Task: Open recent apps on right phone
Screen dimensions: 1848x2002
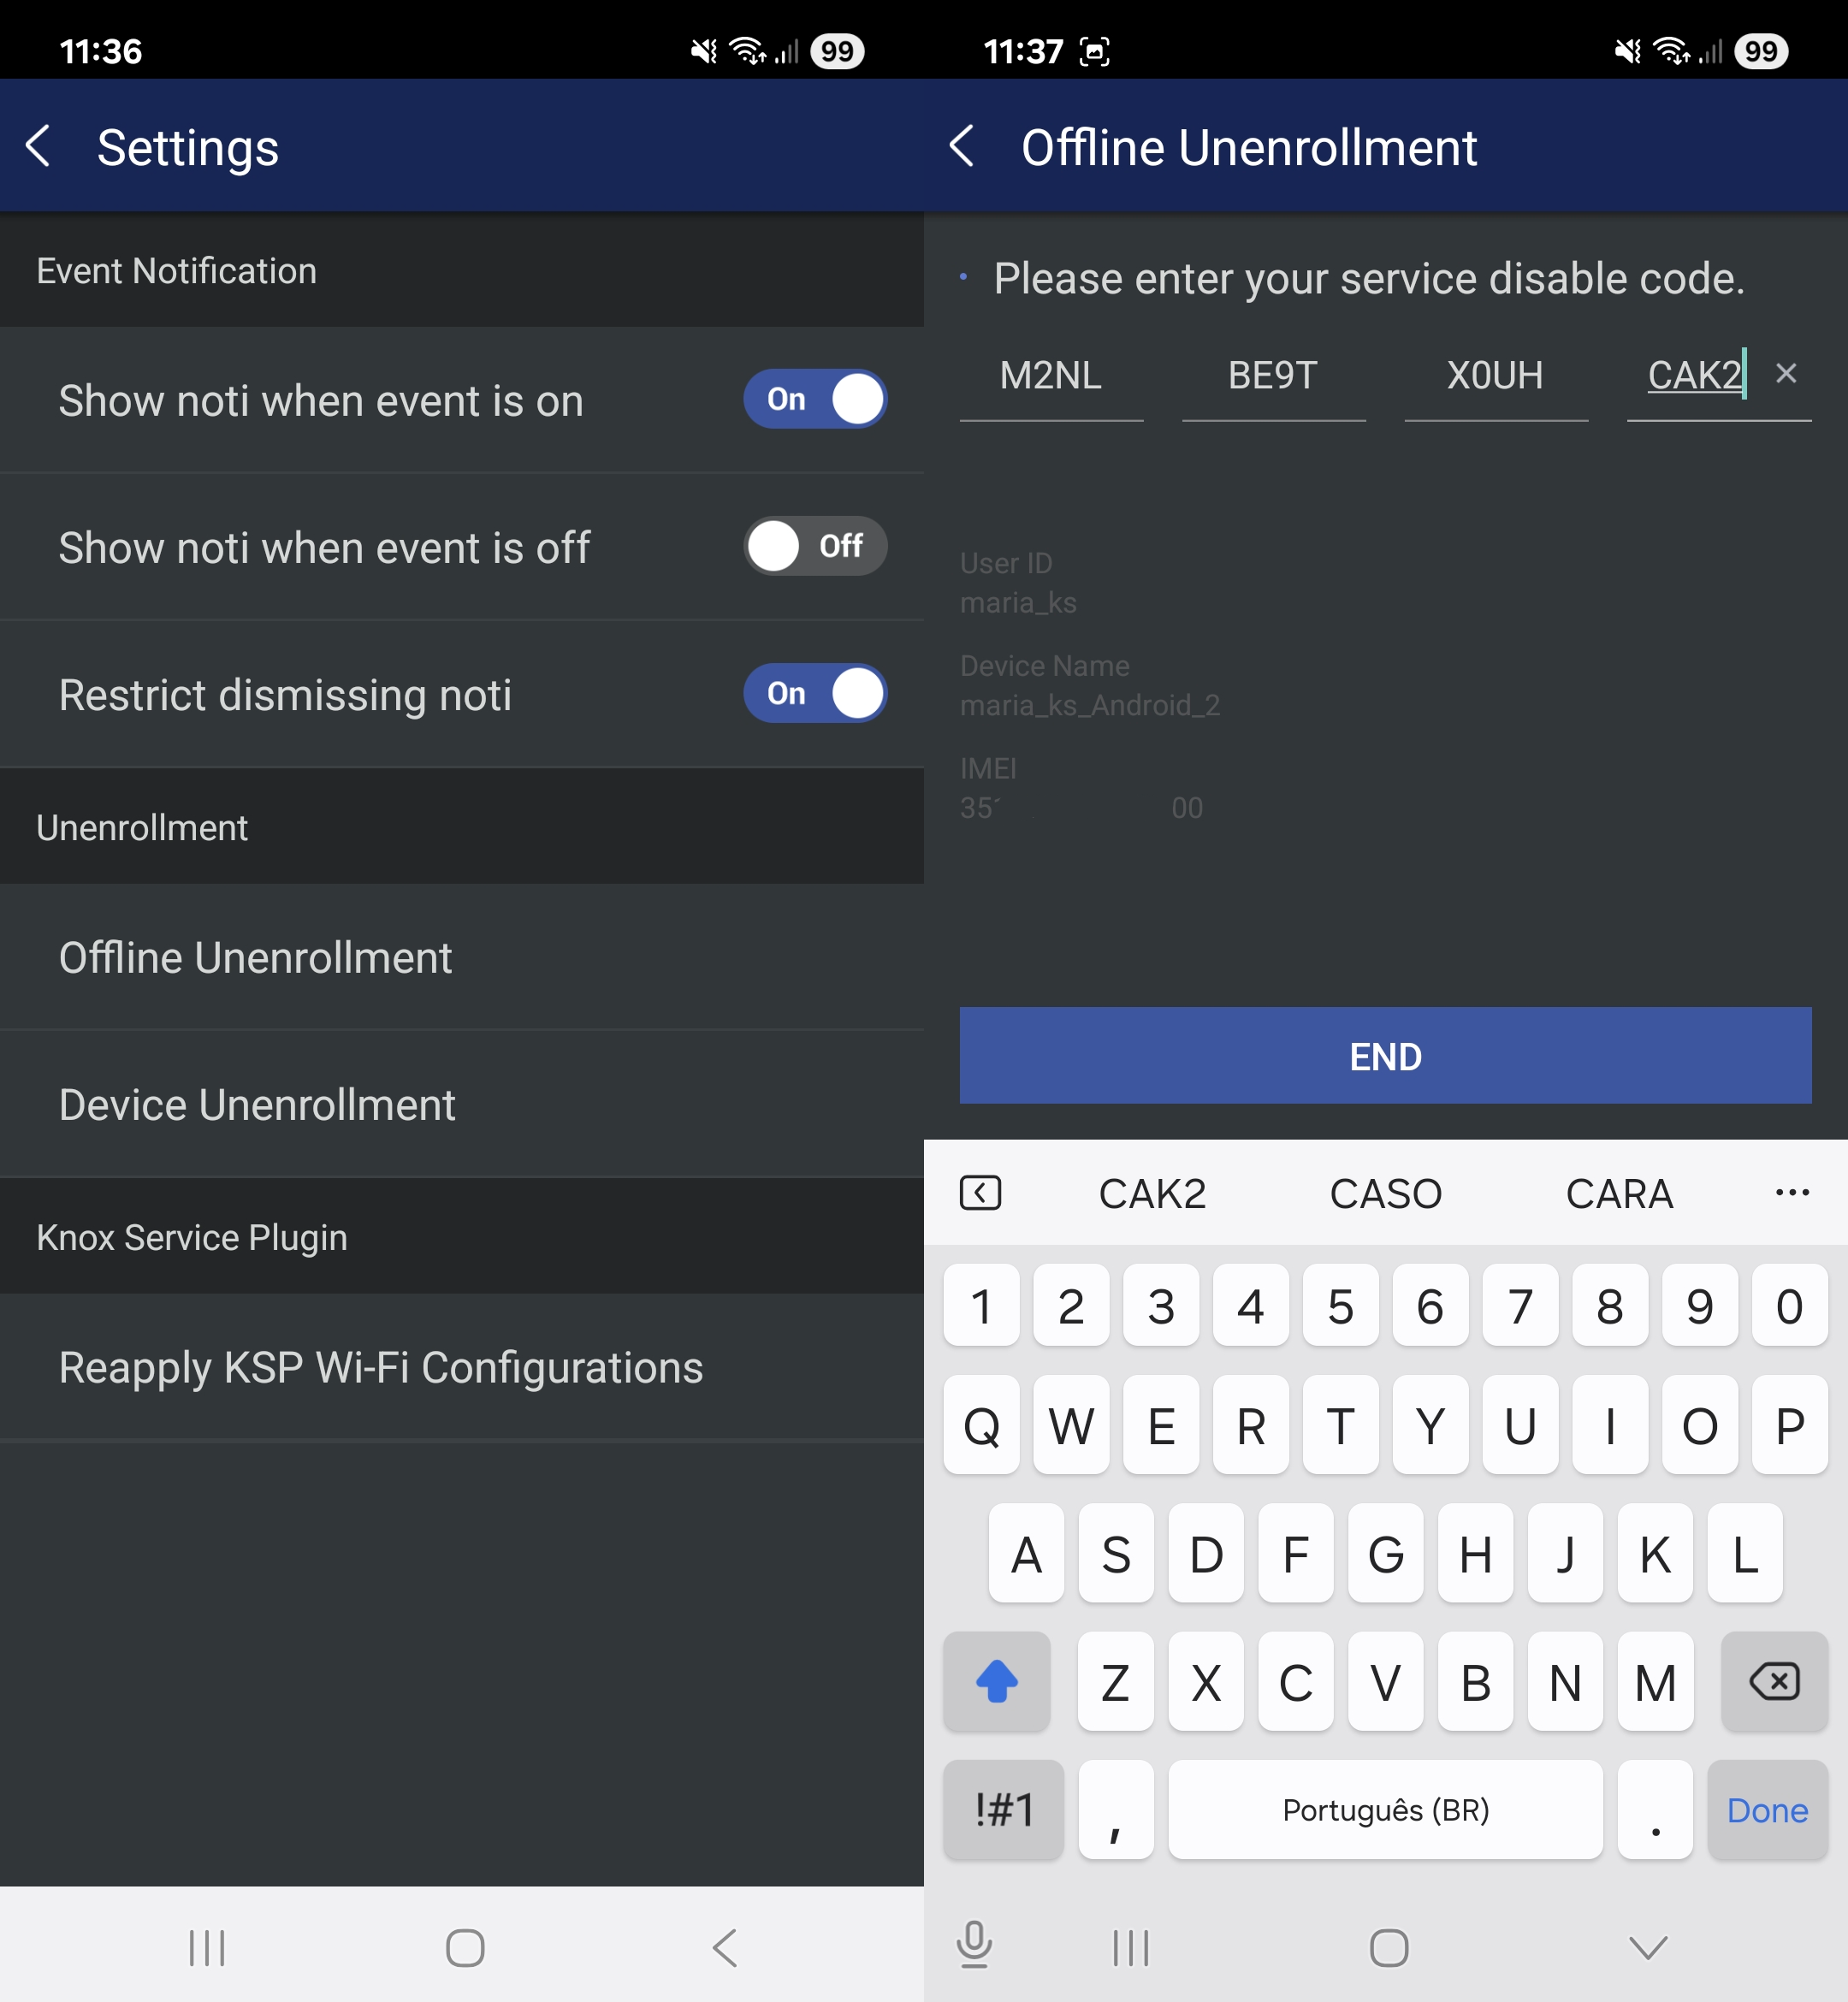Action: pyautogui.click(x=1131, y=1947)
